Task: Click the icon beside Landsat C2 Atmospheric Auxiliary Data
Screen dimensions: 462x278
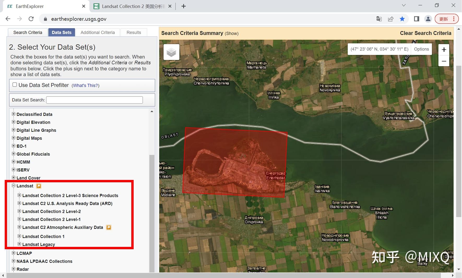Action: click(109, 228)
